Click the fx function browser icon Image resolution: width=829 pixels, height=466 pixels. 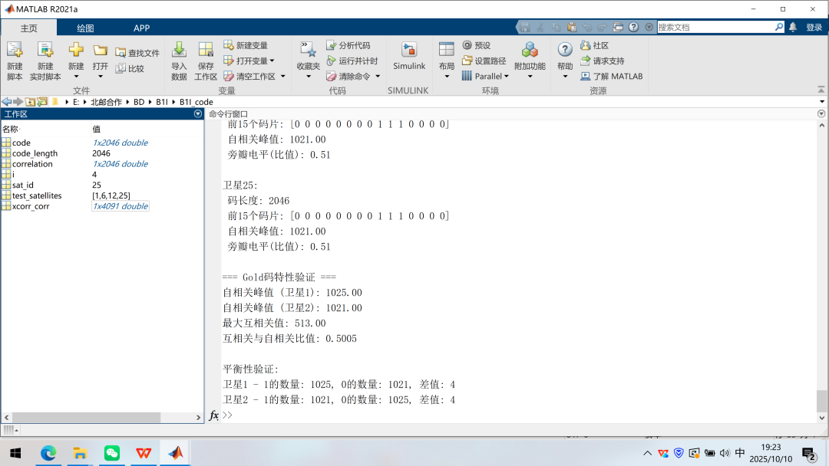[x=213, y=415]
